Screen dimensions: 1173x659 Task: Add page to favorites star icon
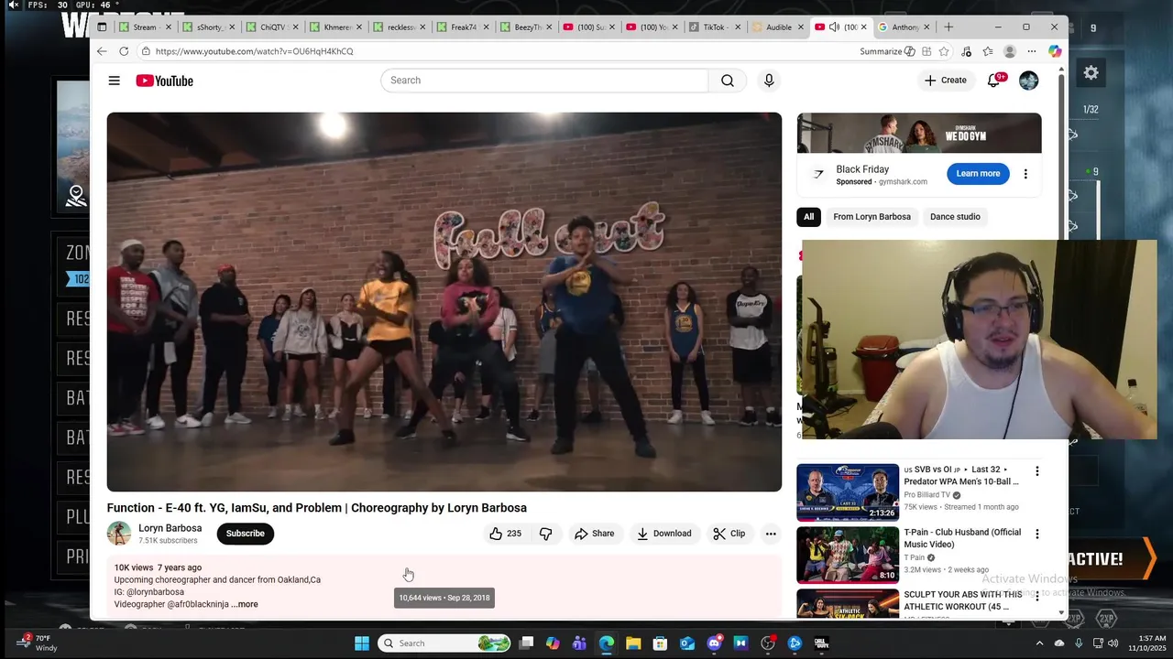click(x=944, y=51)
